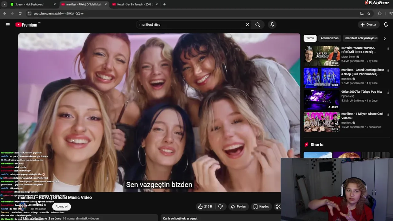Run search with the magnifier button

pyautogui.click(x=258, y=25)
